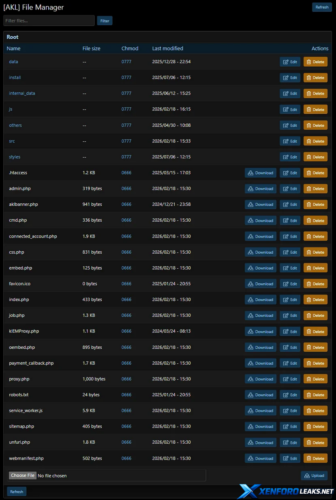Click Delete for the install folder
The height and width of the screenshot is (500, 336).
(x=315, y=77)
